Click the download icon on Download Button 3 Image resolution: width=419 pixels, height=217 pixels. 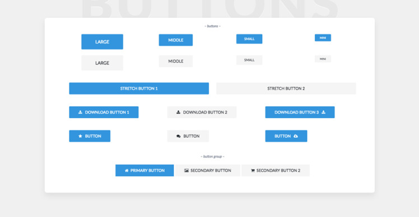[x=323, y=112]
